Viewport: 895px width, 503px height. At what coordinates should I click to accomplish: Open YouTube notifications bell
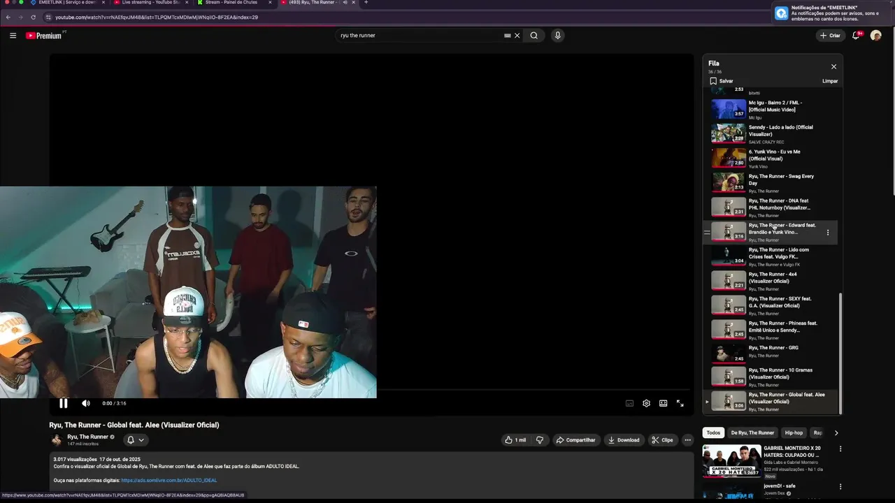click(x=856, y=36)
